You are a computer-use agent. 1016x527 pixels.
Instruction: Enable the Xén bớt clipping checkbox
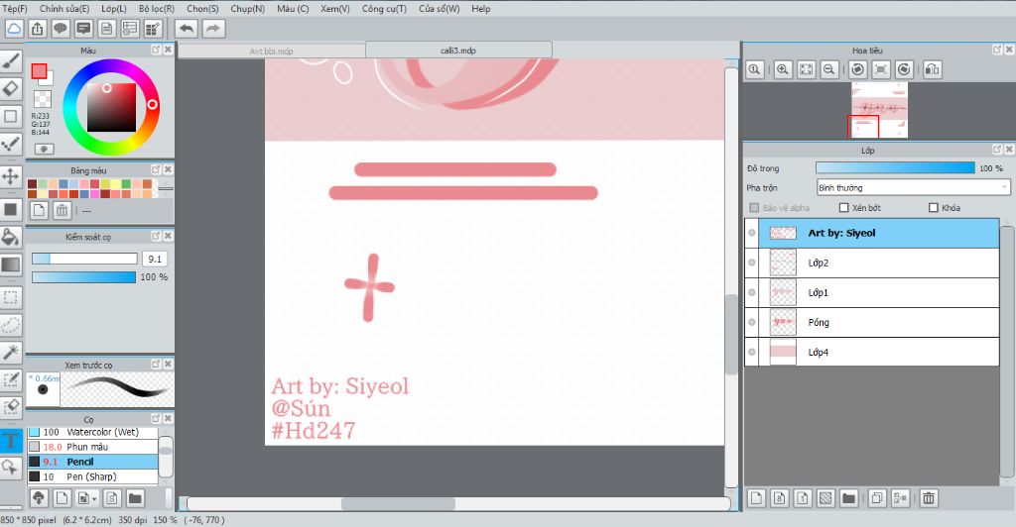point(843,208)
